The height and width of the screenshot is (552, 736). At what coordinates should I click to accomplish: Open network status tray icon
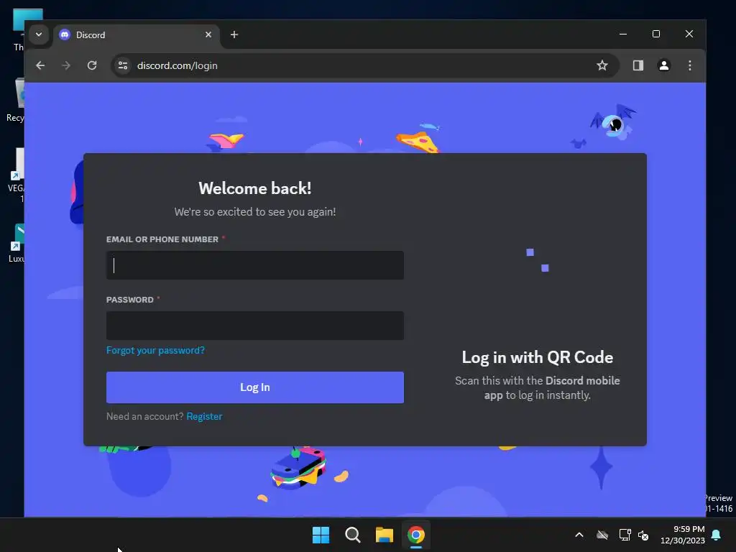click(625, 535)
